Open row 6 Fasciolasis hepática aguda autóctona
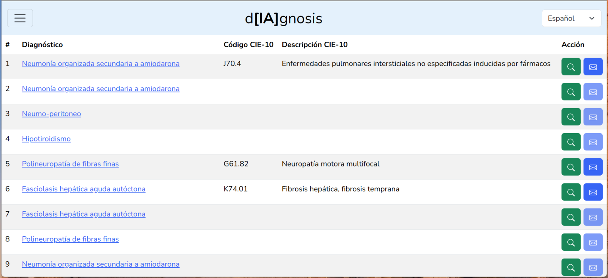This screenshot has width=608, height=278. click(x=84, y=189)
